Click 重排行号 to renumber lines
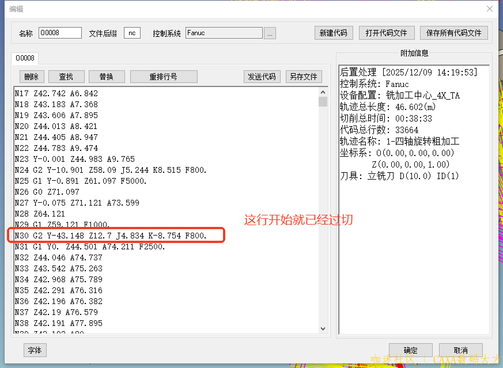 pos(165,76)
